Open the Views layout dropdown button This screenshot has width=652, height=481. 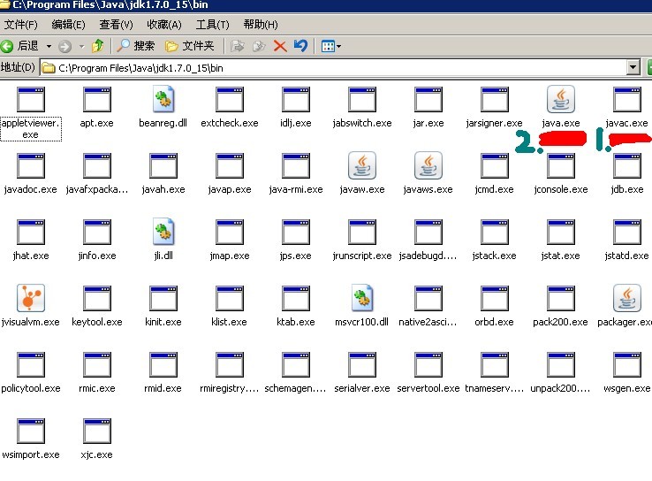pyautogui.click(x=331, y=46)
